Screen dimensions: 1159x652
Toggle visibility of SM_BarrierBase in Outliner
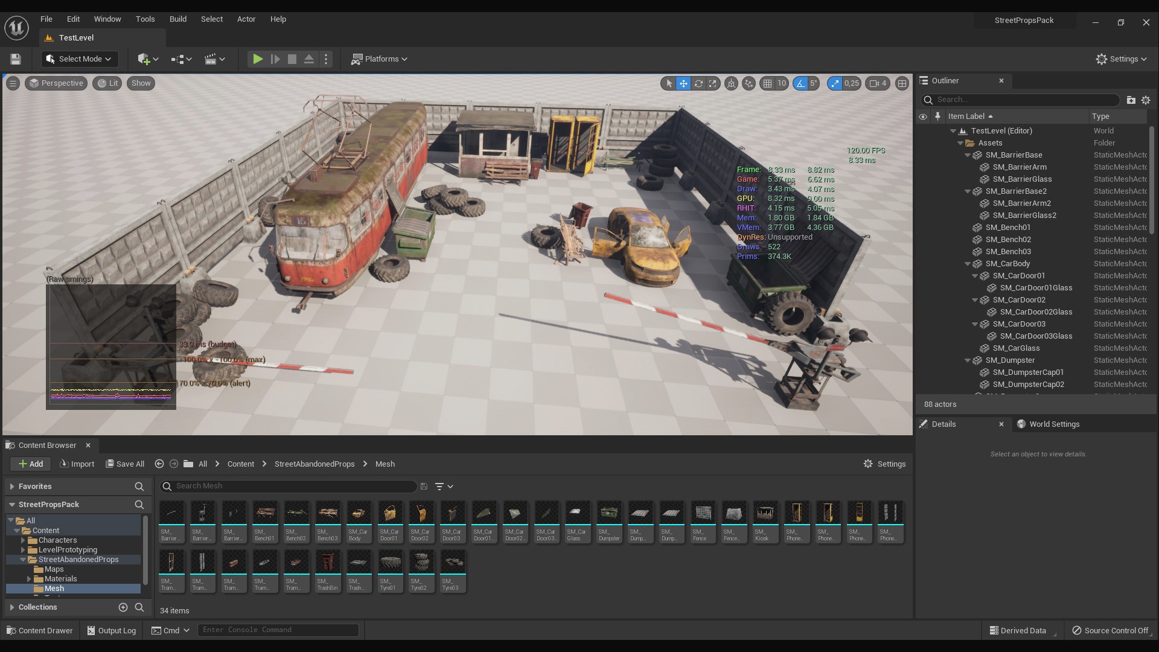tap(924, 155)
